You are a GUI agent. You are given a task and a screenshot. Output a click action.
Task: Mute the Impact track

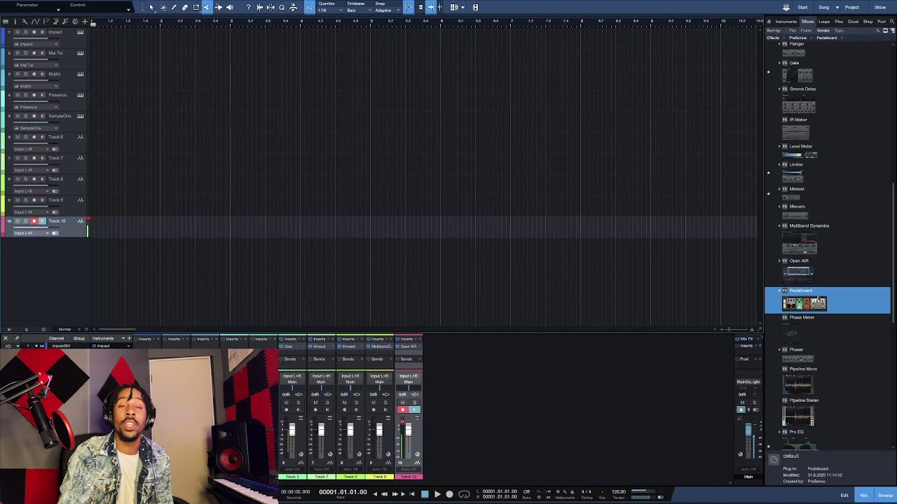coord(18,32)
